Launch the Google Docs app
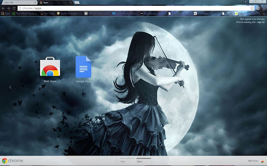Viewport: 267px width, 166px height. click(83, 67)
